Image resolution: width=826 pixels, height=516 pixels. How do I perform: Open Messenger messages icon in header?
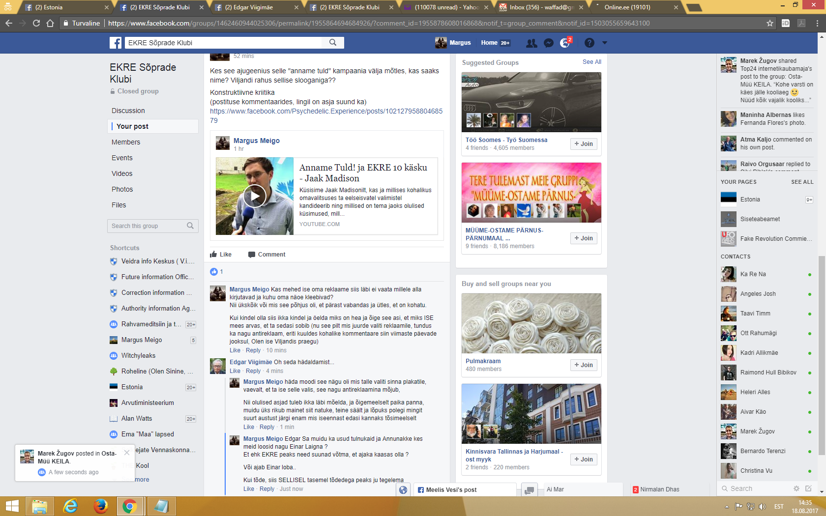[549, 43]
